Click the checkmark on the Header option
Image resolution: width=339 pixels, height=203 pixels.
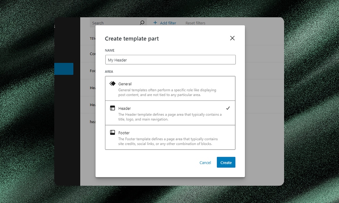pos(228,108)
